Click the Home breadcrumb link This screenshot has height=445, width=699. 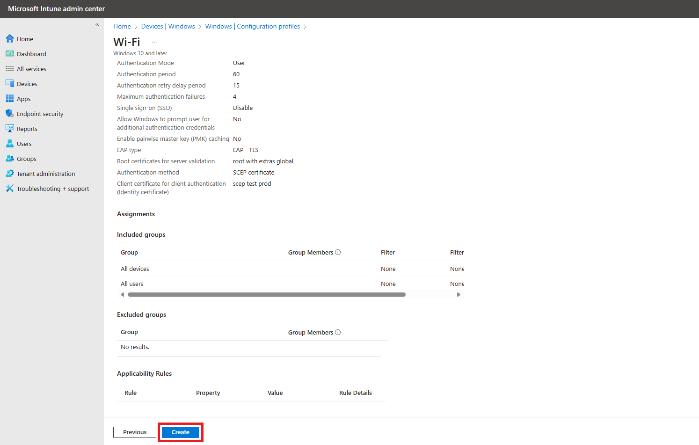[122, 26]
